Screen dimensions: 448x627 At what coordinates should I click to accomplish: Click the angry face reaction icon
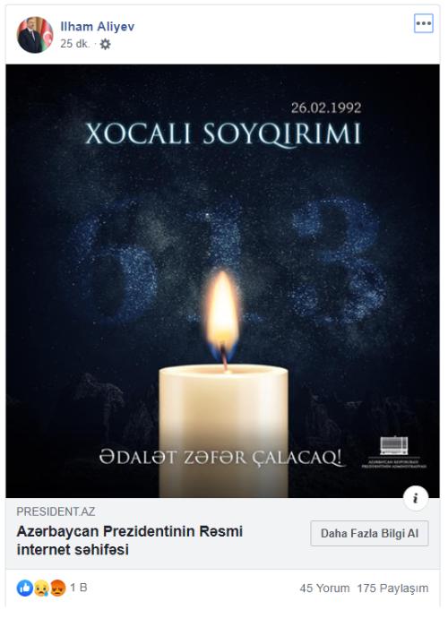(x=58, y=588)
